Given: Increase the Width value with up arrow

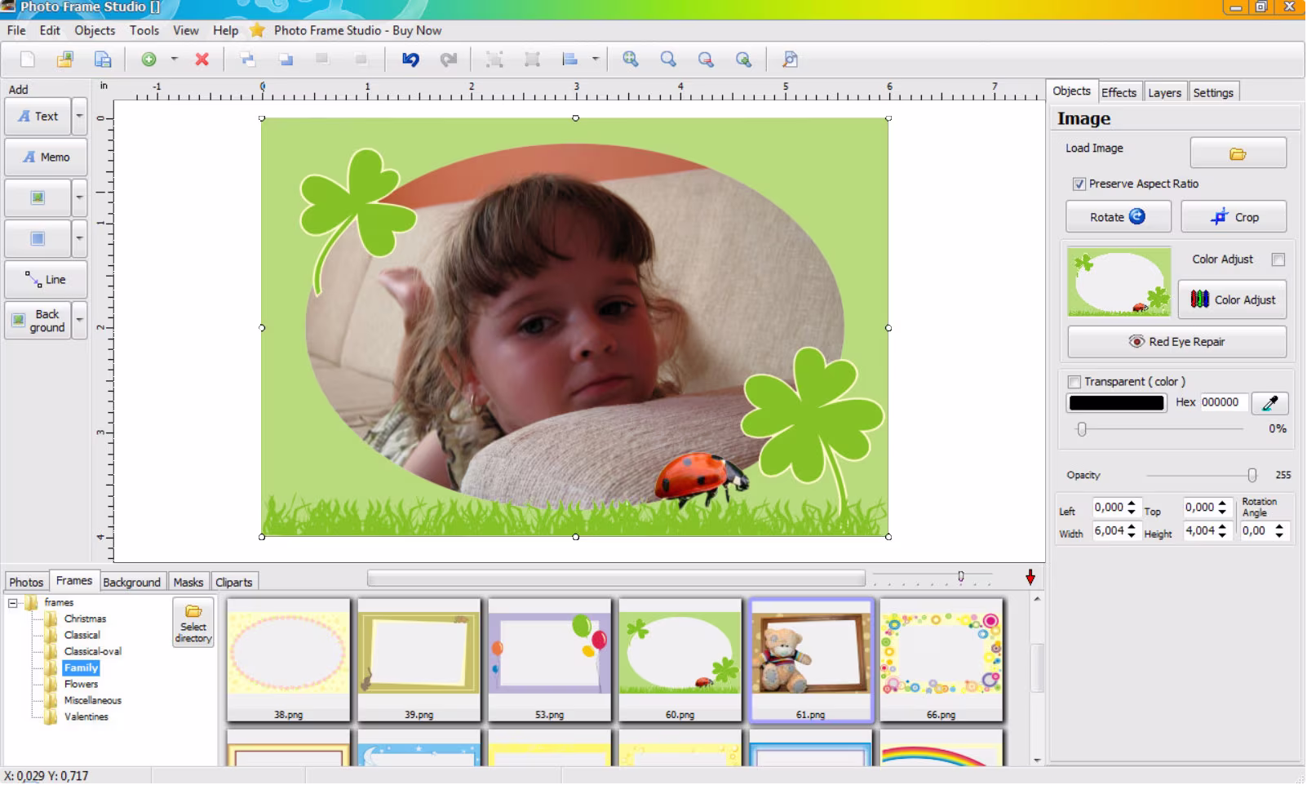Looking at the screenshot, I should (1132, 526).
